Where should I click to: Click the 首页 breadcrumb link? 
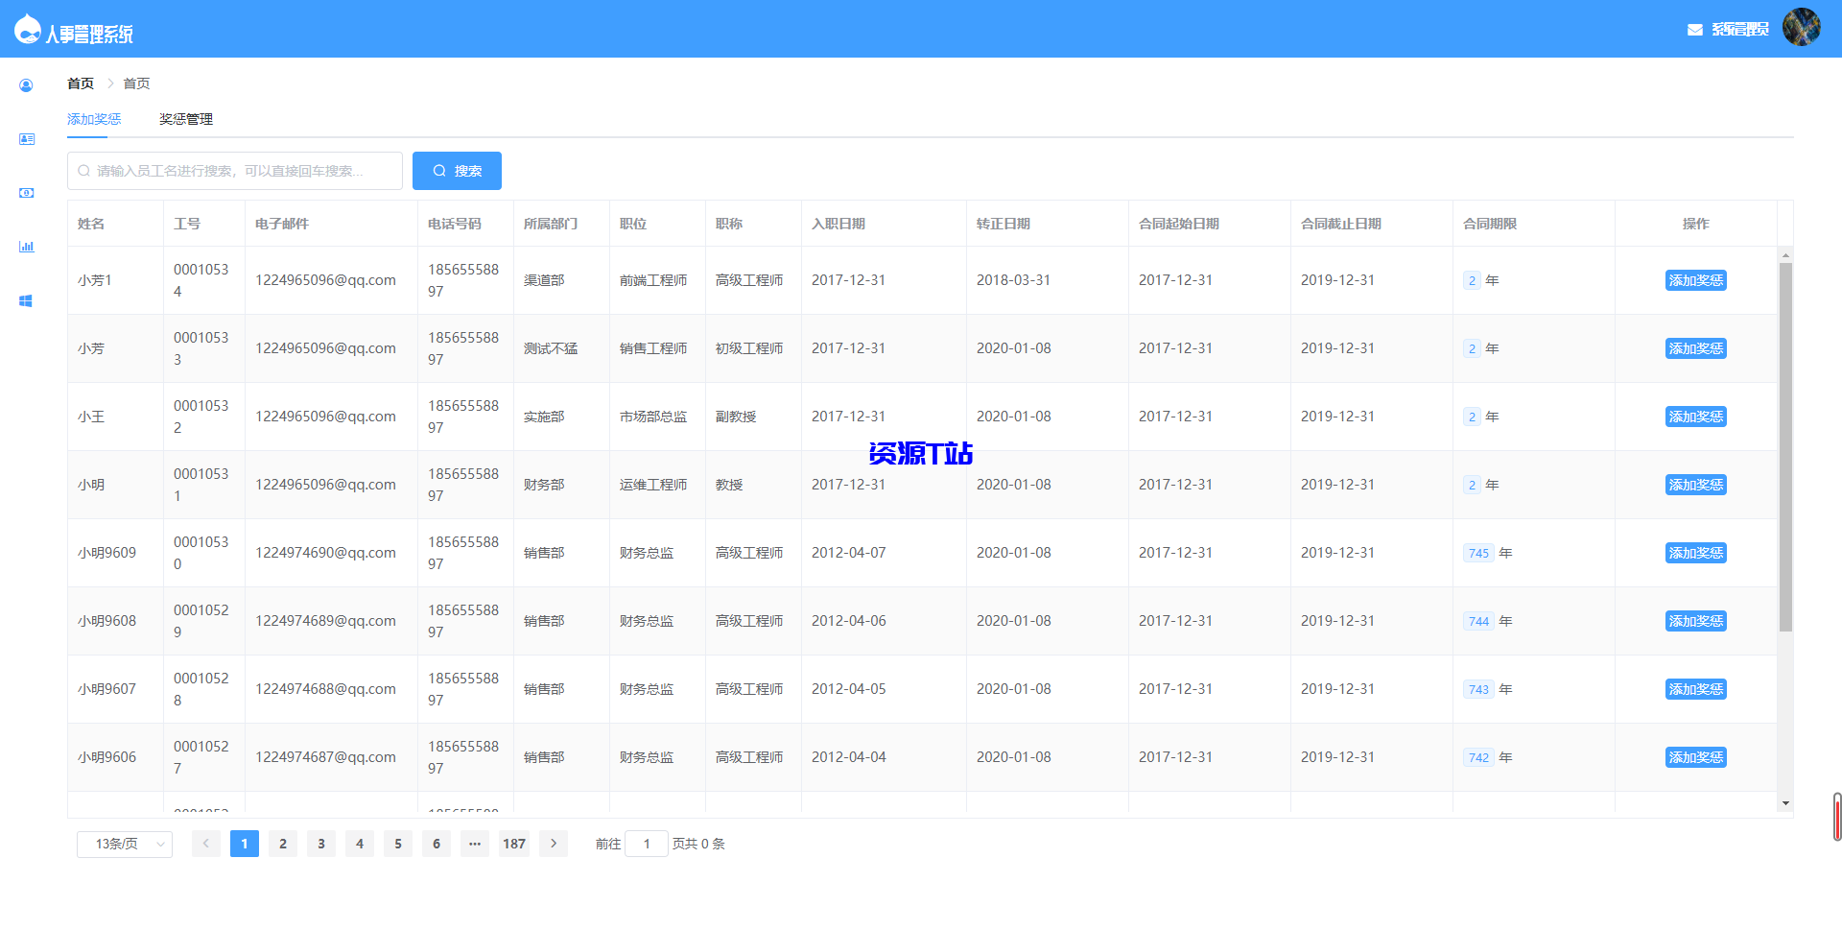81,83
